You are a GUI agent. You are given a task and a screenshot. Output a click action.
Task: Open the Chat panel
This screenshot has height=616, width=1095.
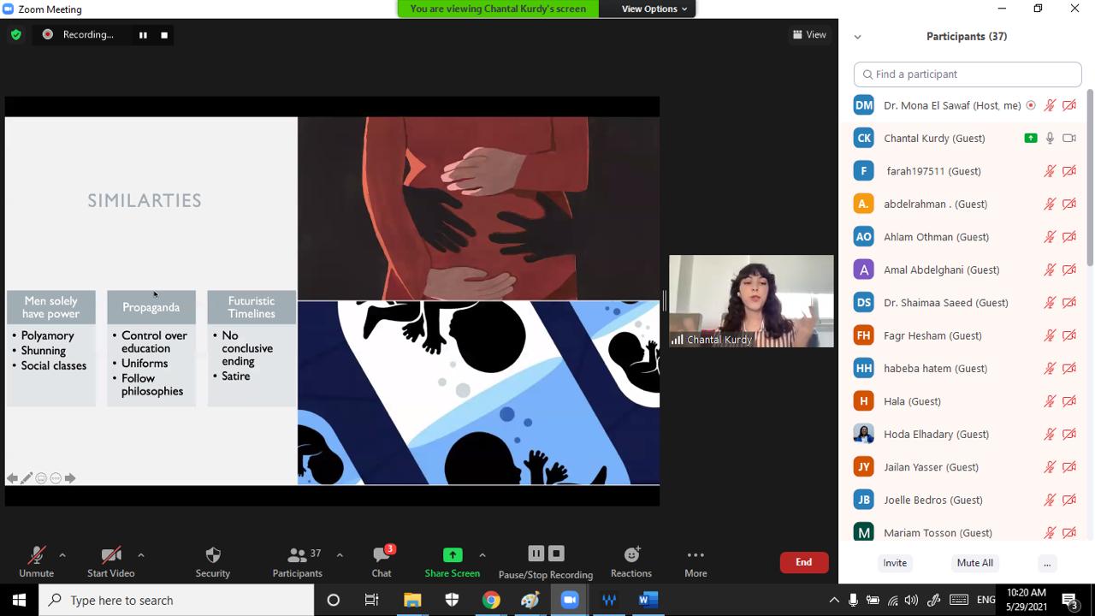pyautogui.click(x=382, y=561)
